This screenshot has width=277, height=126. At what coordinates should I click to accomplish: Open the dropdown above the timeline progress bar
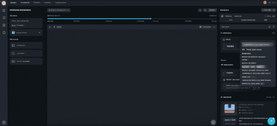(x=59, y=10)
